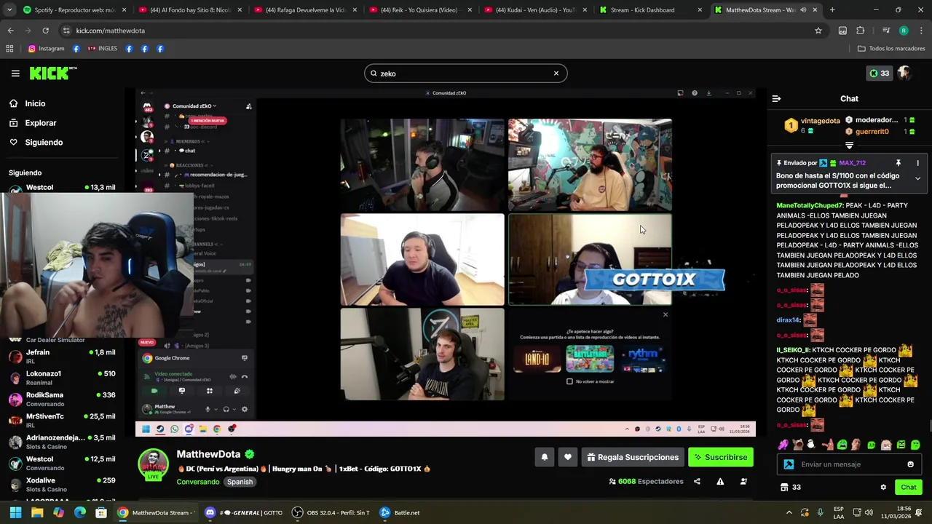This screenshot has height=524, width=932.
Task: Share the stream via share icon
Action: coord(697,482)
